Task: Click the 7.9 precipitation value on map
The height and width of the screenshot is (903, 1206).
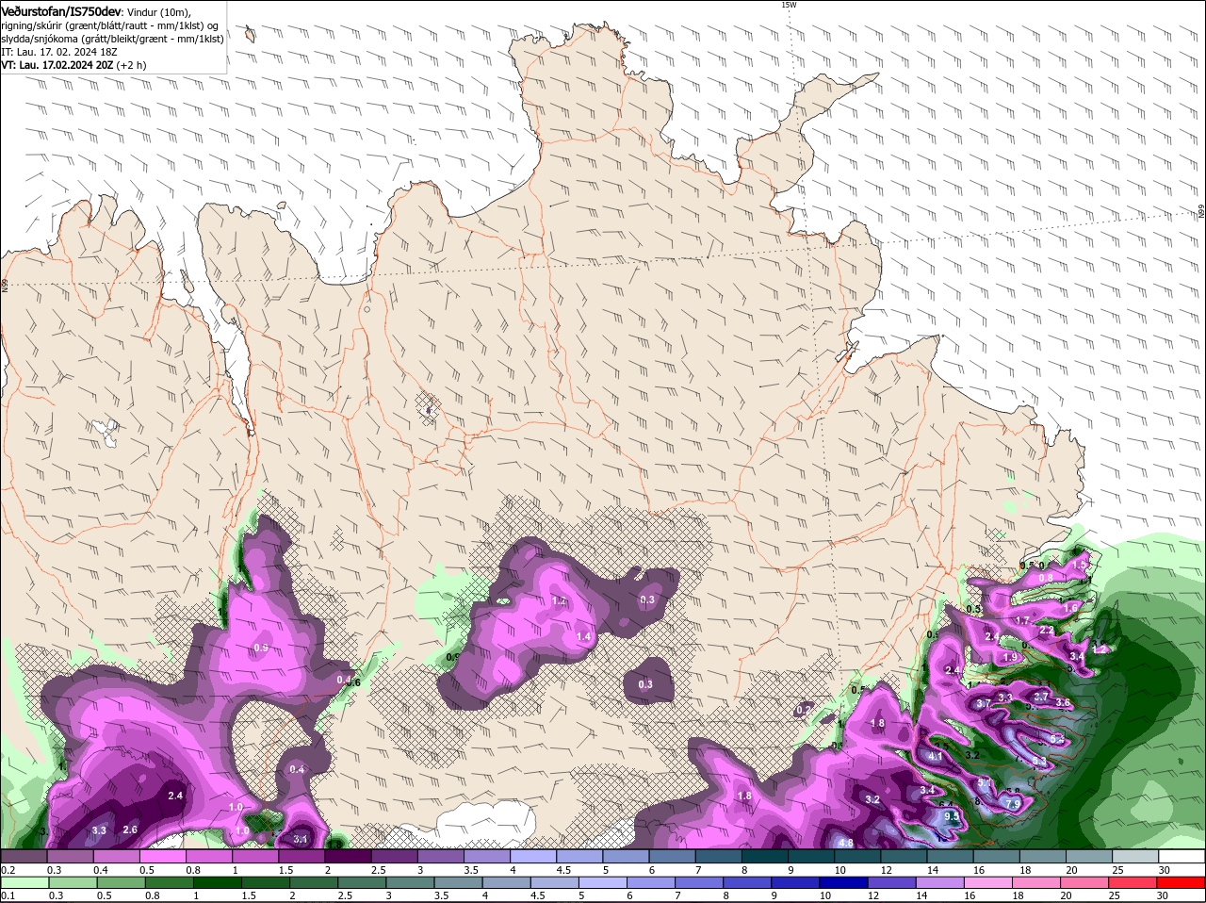Action: pyautogui.click(x=1013, y=804)
